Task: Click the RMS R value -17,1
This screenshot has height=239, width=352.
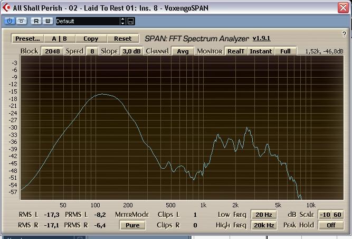Action: tap(52, 225)
